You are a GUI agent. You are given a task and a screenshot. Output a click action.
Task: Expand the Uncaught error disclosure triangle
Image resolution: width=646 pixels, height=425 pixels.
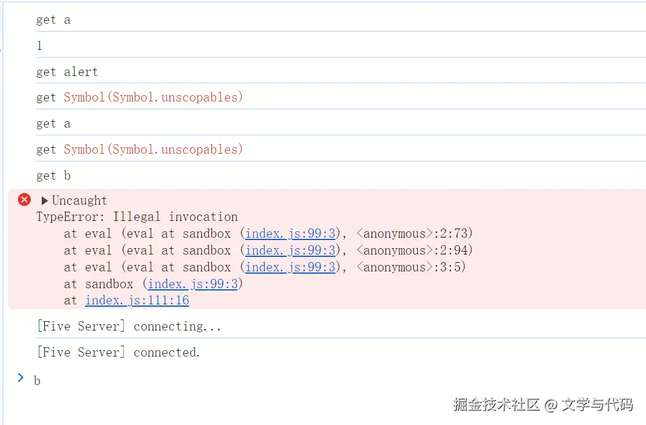click(x=45, y=201)
